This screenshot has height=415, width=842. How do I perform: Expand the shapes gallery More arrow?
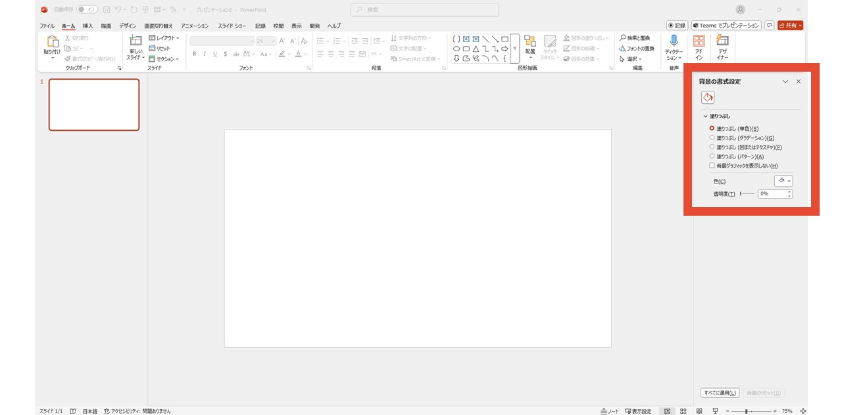514,49
